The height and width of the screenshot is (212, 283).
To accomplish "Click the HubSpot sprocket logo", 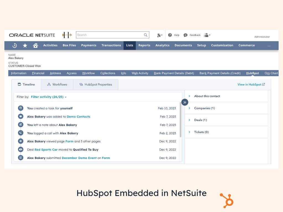I will (227, 200).
